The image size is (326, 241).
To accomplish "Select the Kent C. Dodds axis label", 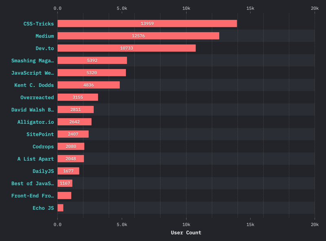I will pyautogui.click(x=34, y=85).
